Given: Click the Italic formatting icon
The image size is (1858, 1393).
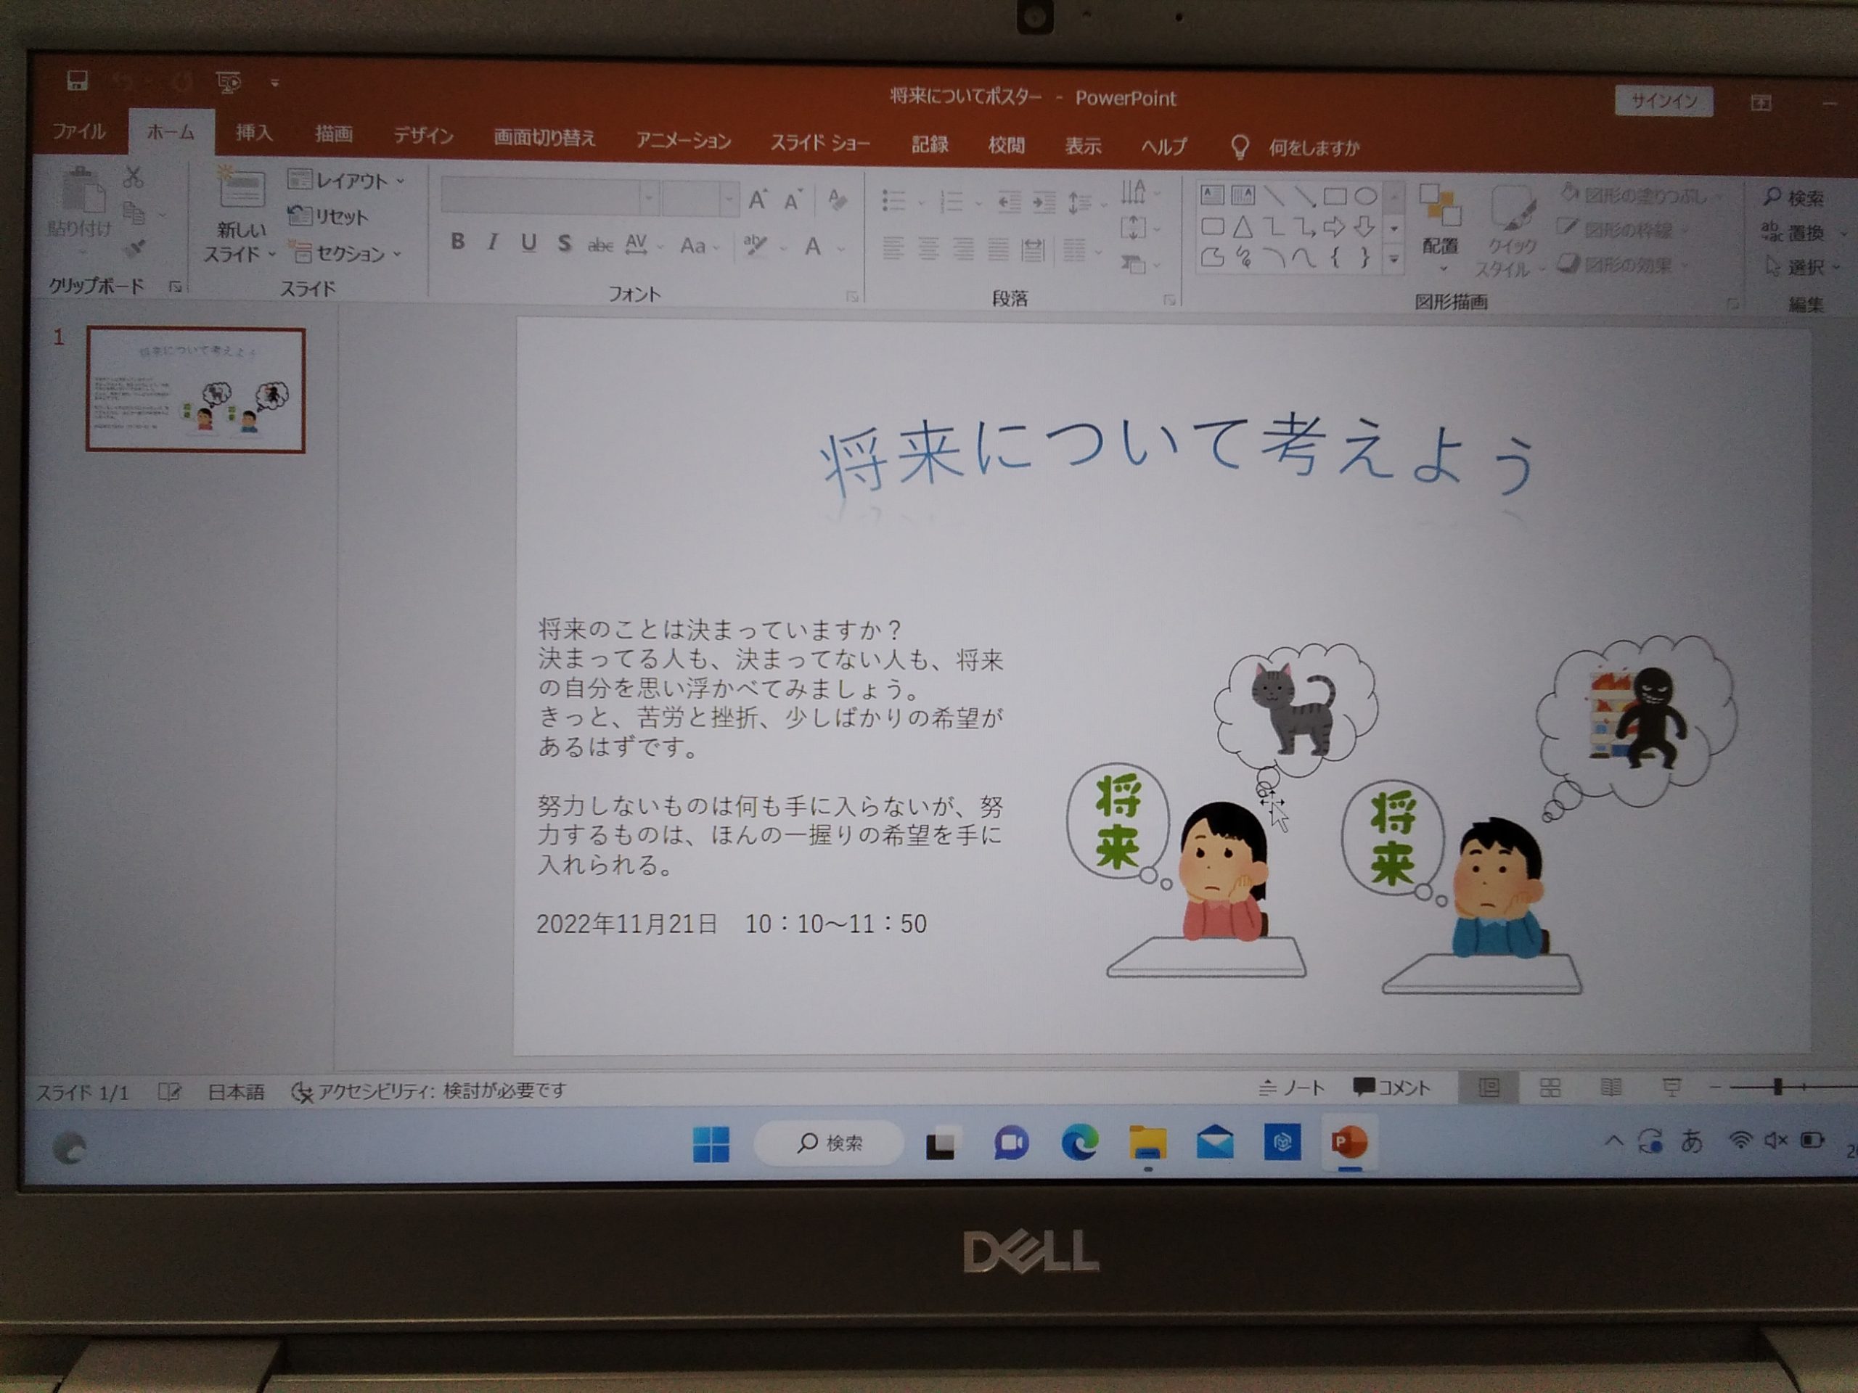Looking at the screenshot, I should tap(493, 242).
